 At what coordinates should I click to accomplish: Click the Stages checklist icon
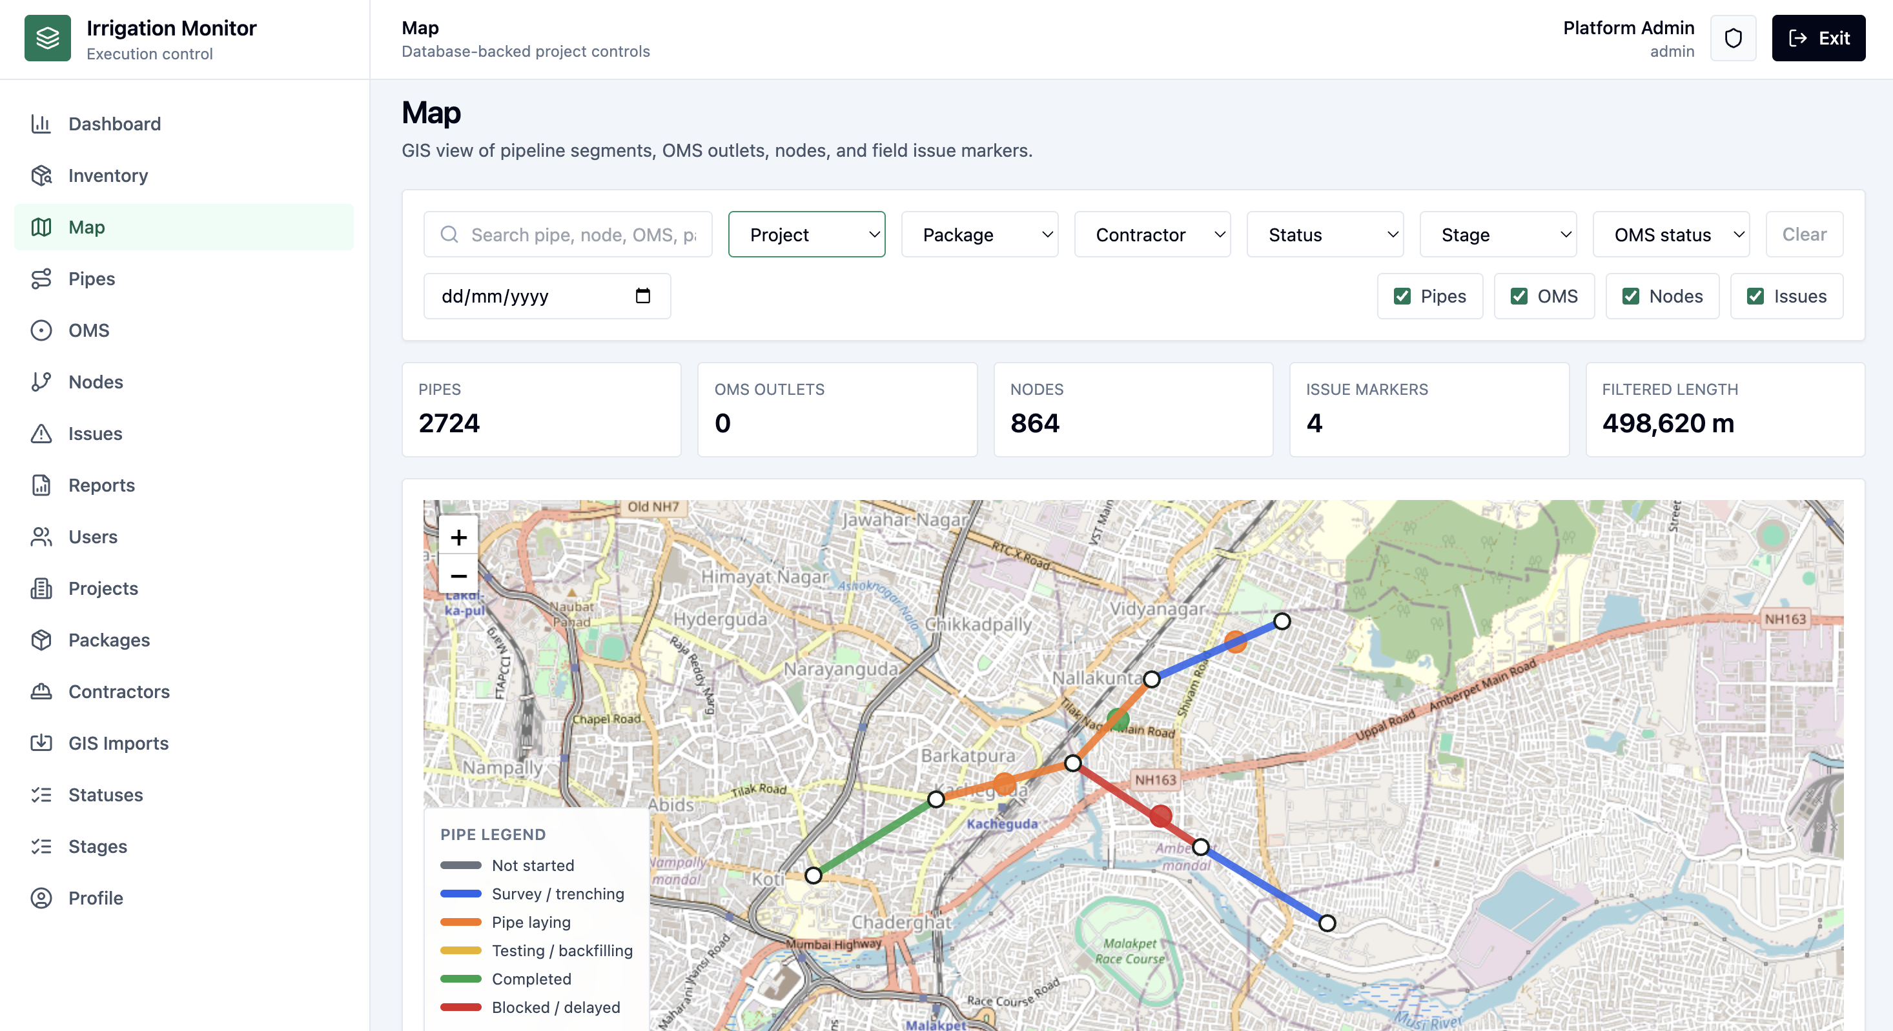41,846
